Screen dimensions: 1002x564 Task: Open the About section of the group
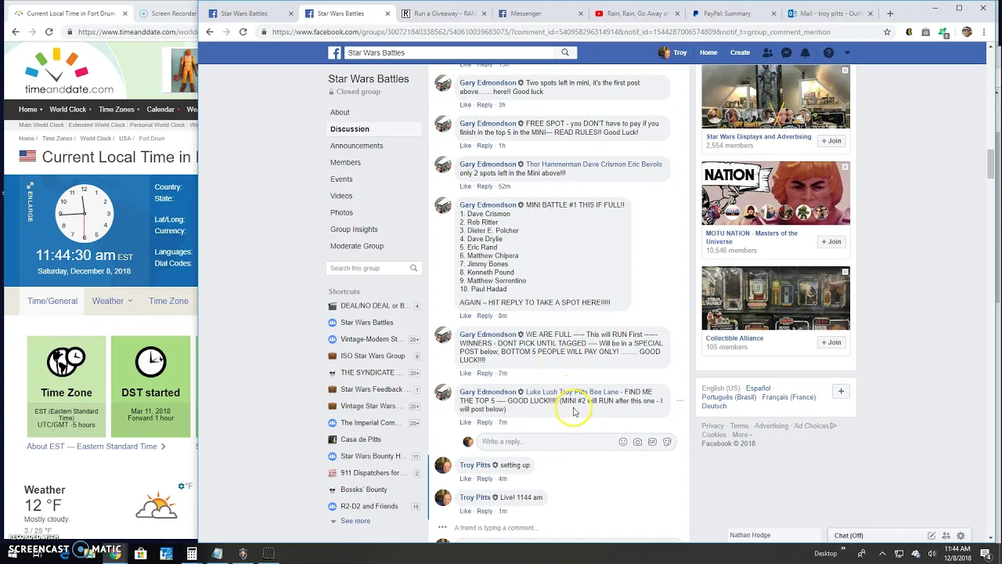340,112
